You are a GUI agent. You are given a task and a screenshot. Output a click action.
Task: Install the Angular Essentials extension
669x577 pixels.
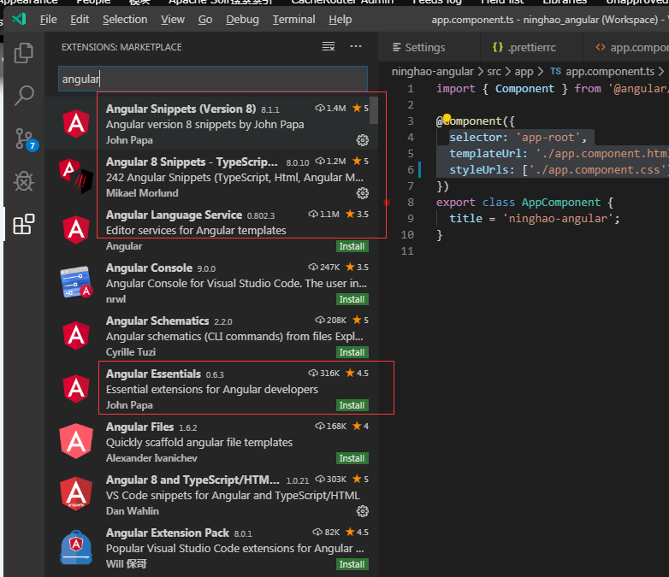352,405
